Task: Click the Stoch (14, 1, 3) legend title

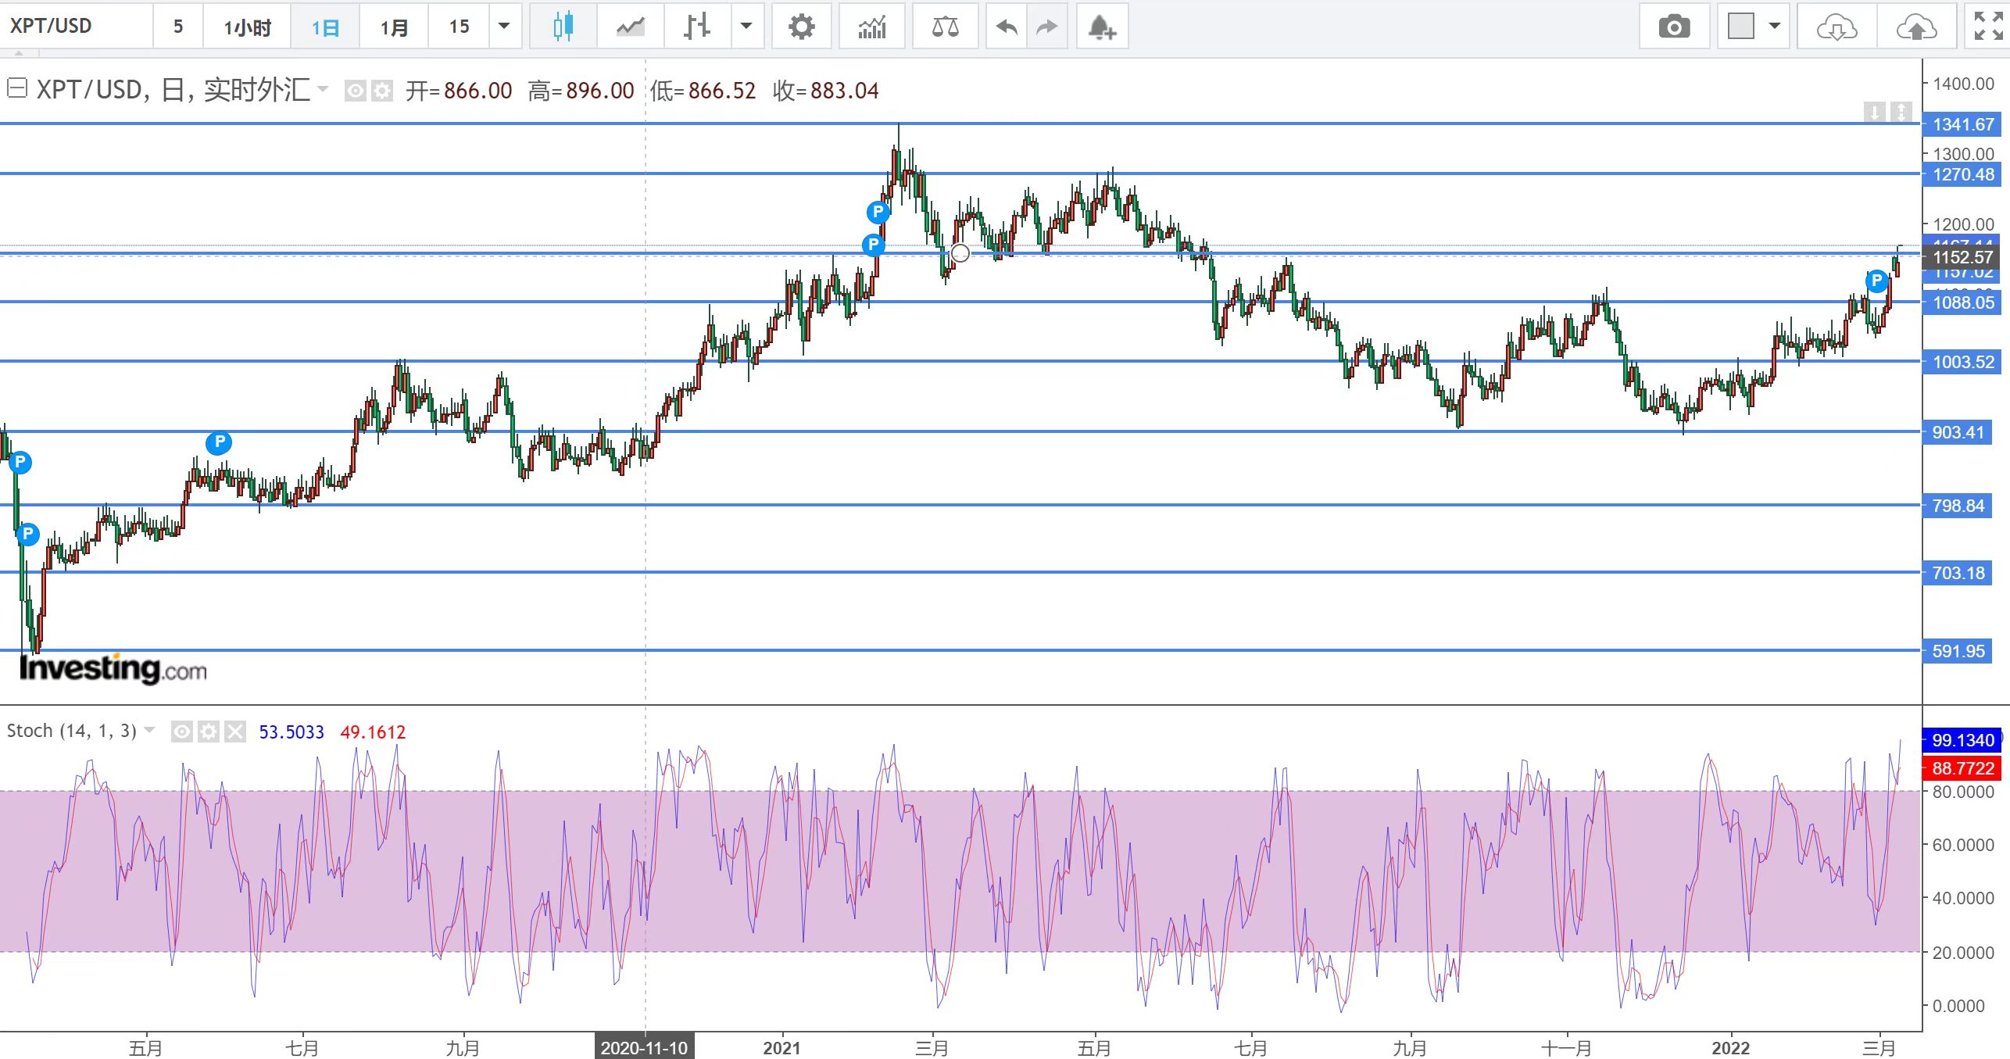Action: click(72, 731)
